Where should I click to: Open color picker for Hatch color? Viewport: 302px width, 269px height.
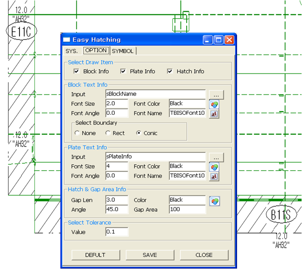214,201
